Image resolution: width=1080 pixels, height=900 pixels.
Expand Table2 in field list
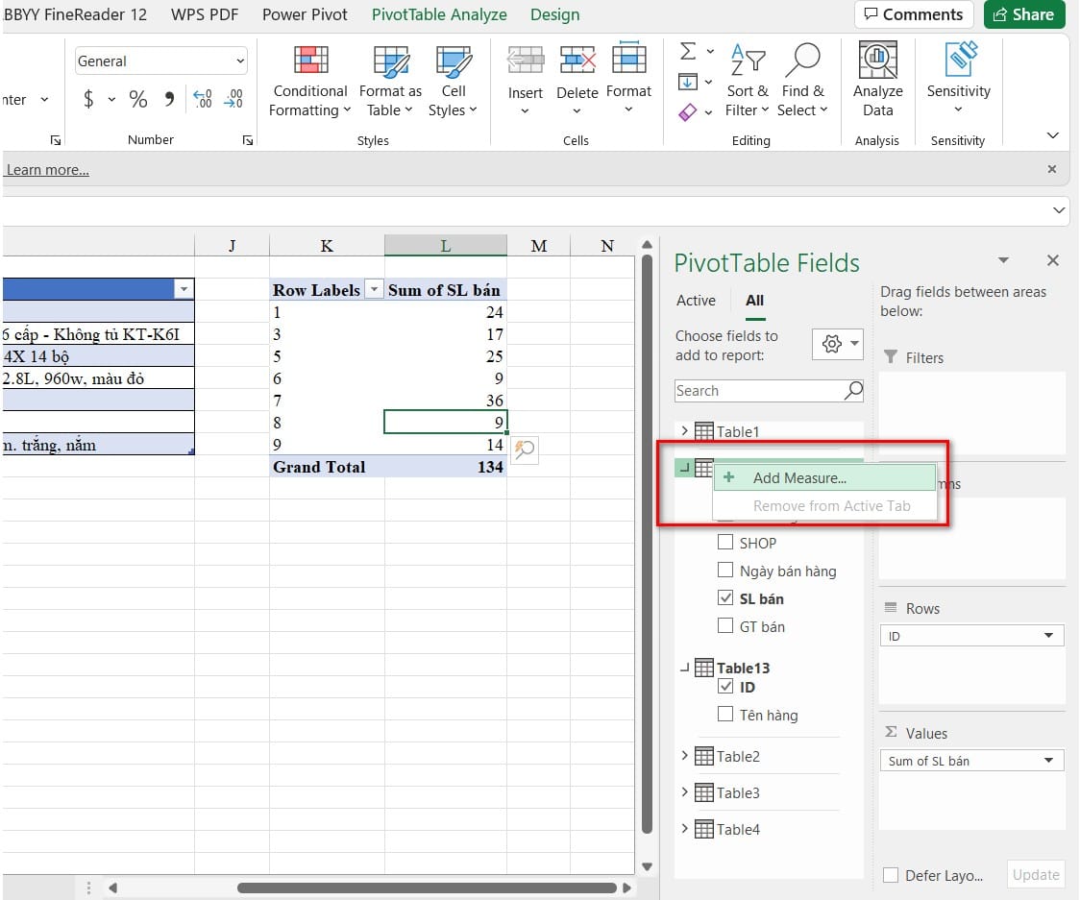tap(684, 755)
